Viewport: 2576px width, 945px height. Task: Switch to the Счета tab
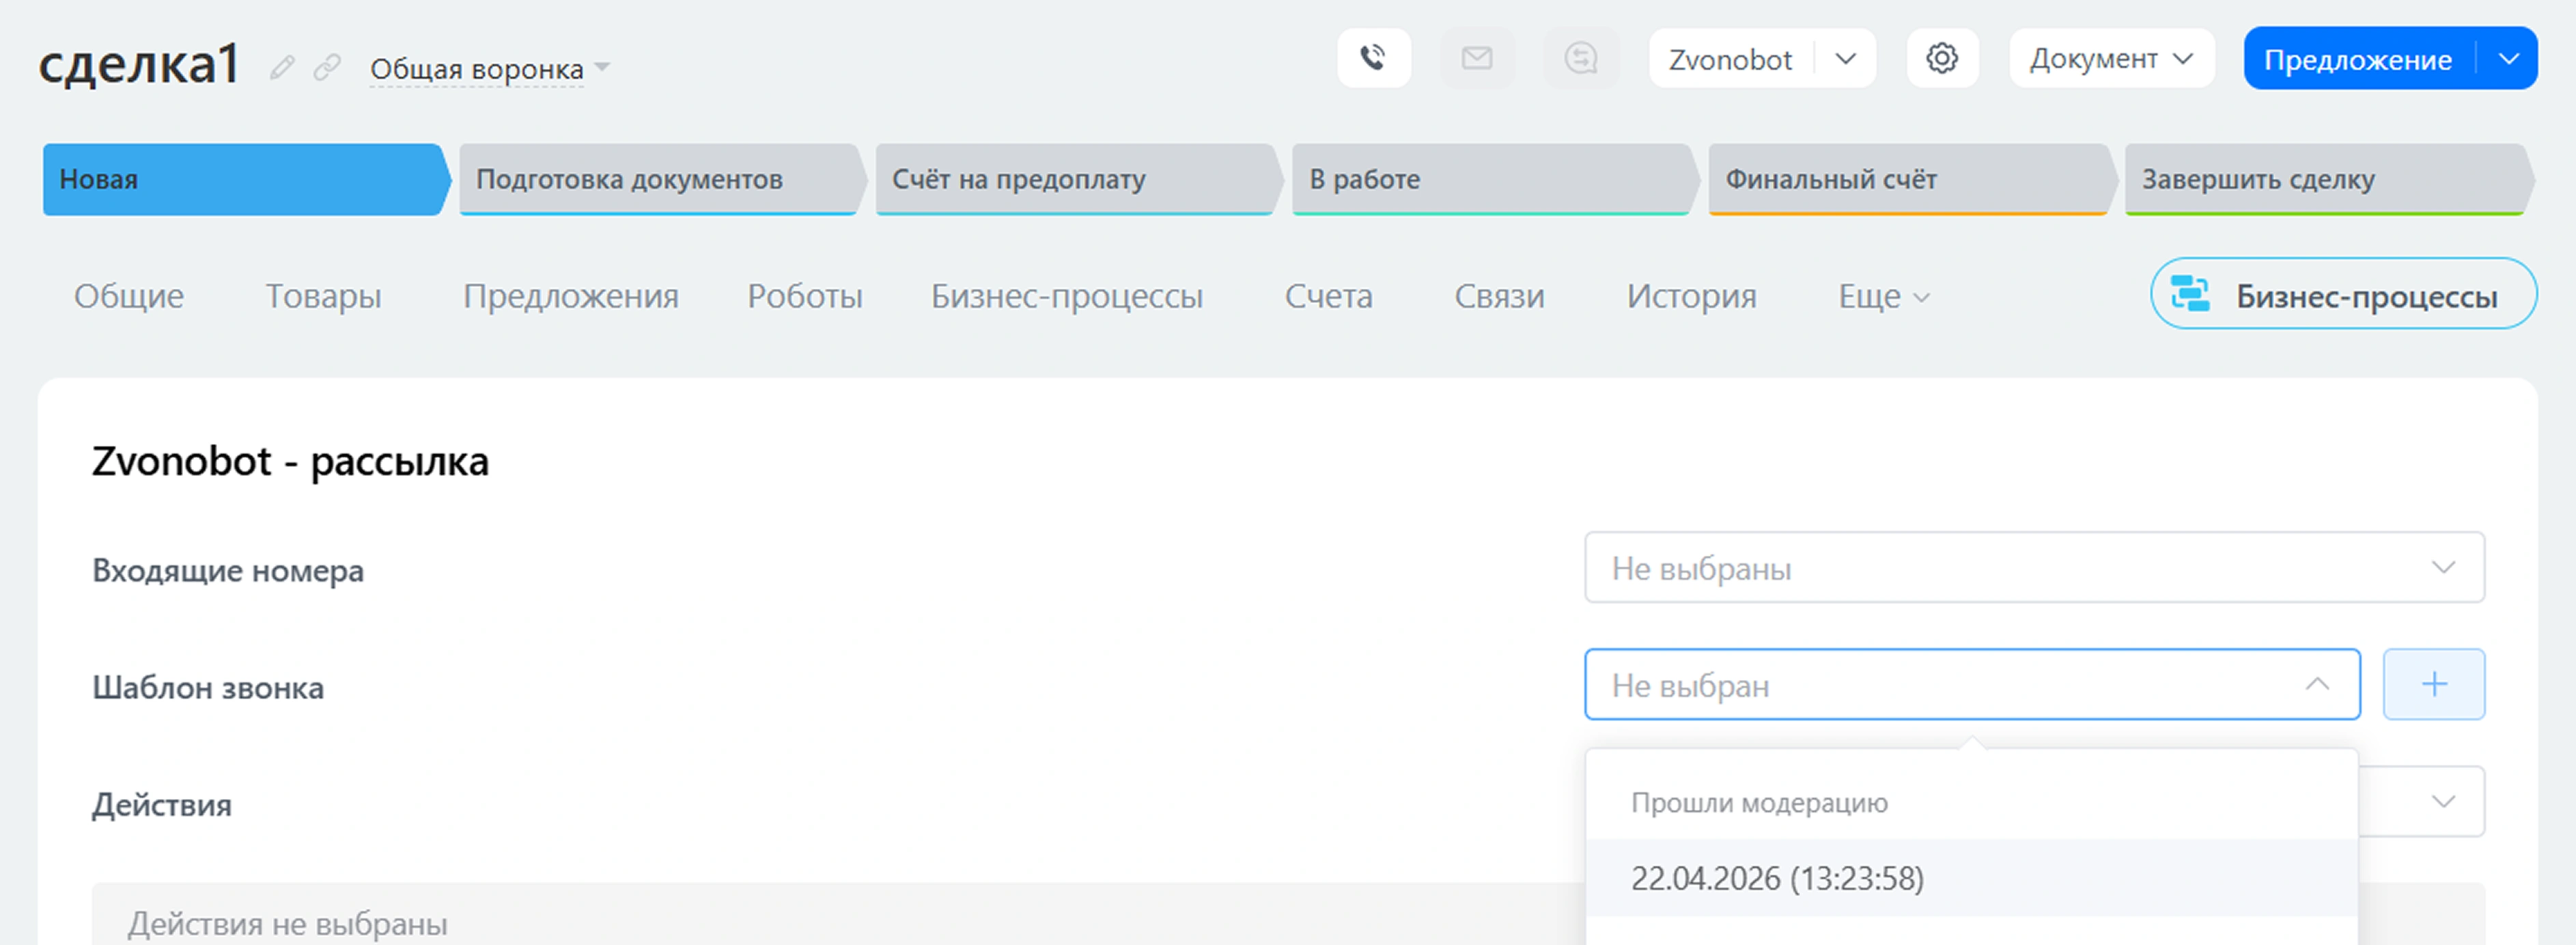1329,296
